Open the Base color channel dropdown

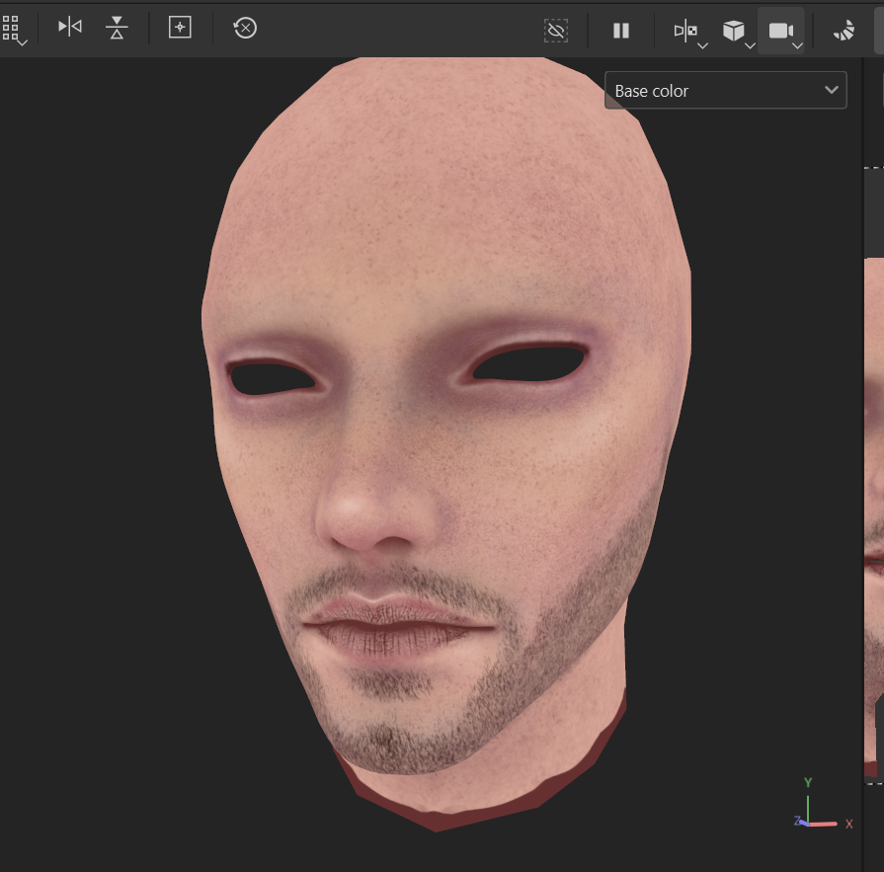[x=726, y=90]
